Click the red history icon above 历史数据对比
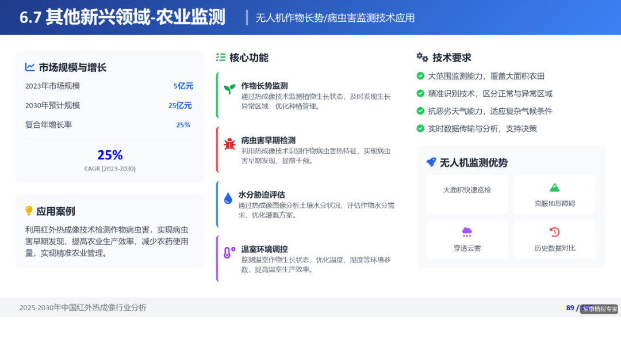Image resolution: width=621 pixels, height=350 pixels. [554, 232]
